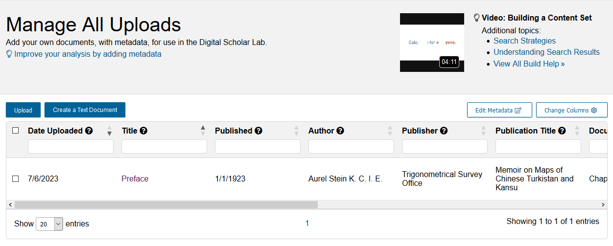The image size is (613, 246).
Task: Click help icon beside Publication Title header
Action: 562,131
